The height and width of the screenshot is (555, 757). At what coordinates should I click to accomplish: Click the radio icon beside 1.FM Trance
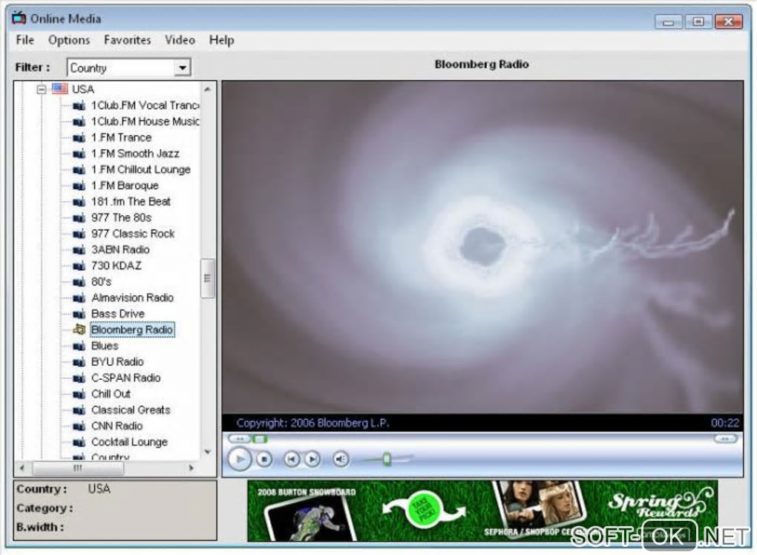pyautogui.click(x=79, y=138)
